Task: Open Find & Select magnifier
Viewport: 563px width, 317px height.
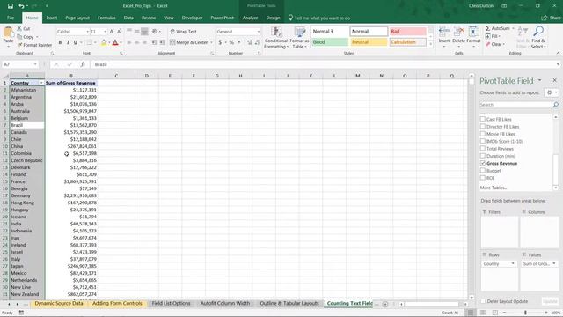Action: click(538, 37)
